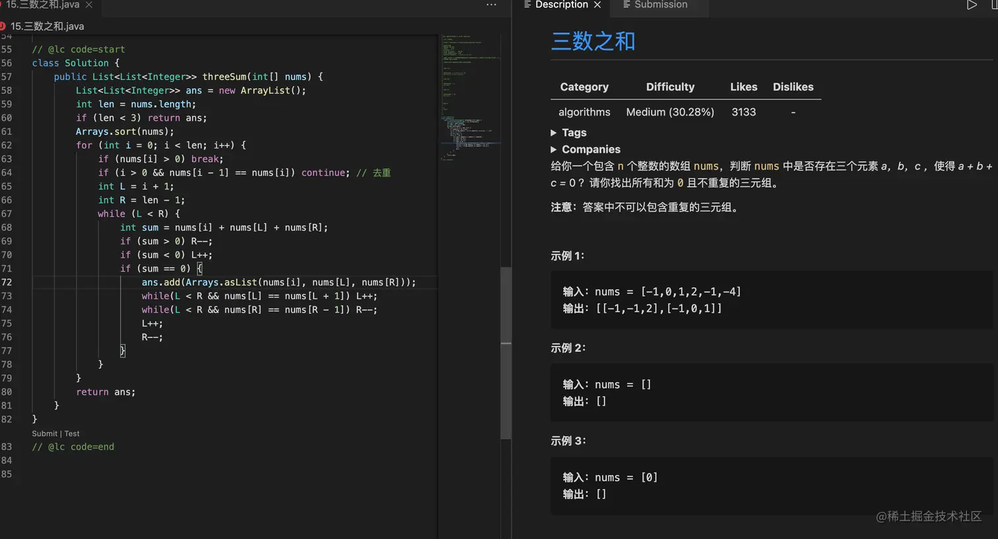Click the threeSum method signature line
998x539 pixels.
point(188,77)
